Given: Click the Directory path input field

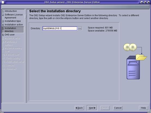Looking at the screenshot, I should coord(60,29).
